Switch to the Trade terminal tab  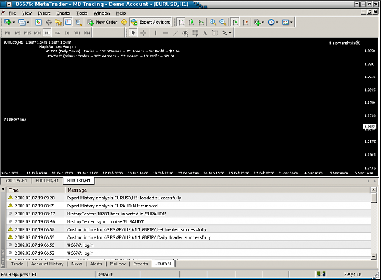(17, 264)
